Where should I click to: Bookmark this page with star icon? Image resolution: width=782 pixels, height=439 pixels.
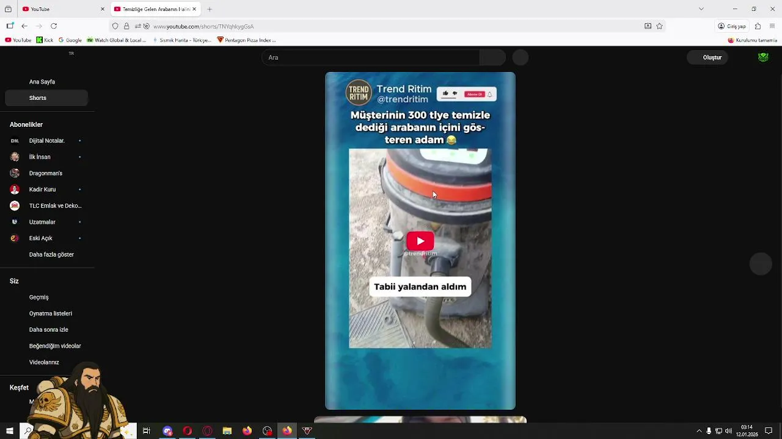pyautogui.click(x=659, y=26)
